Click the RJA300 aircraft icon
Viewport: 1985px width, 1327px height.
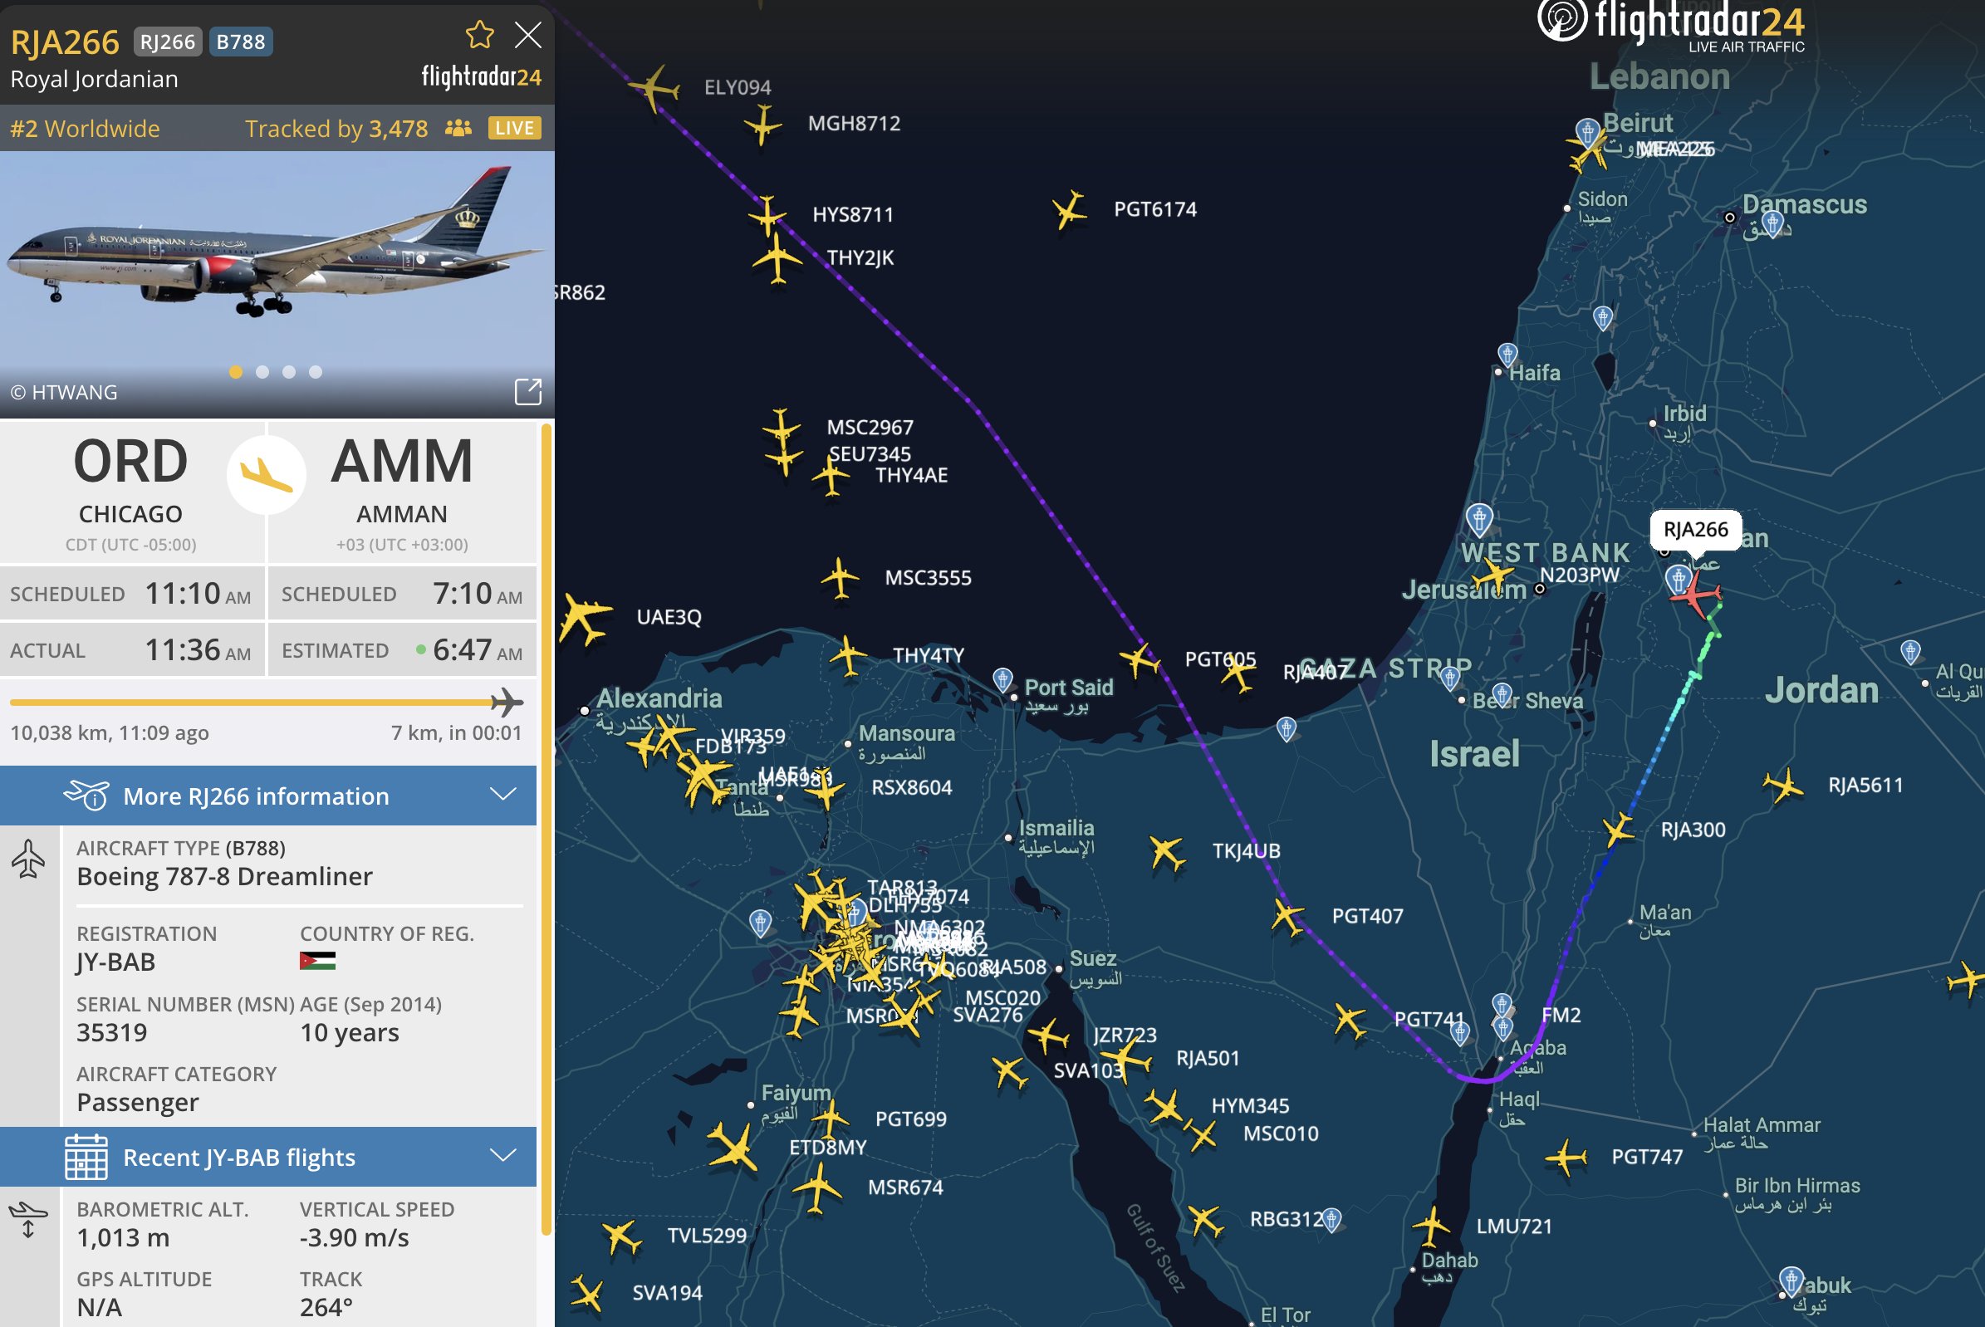1619,829
